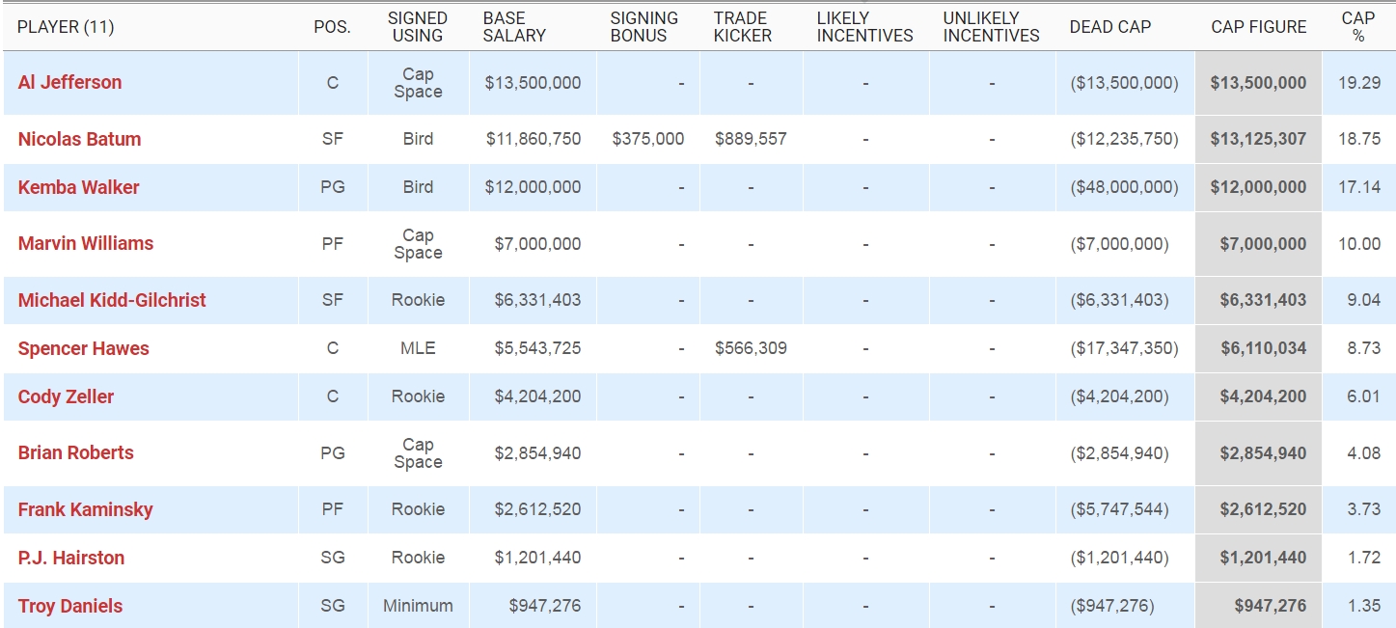Select the Minimum signing type cell
Image resolution: width=1396 pixels, height=628 pixels.
418,606
